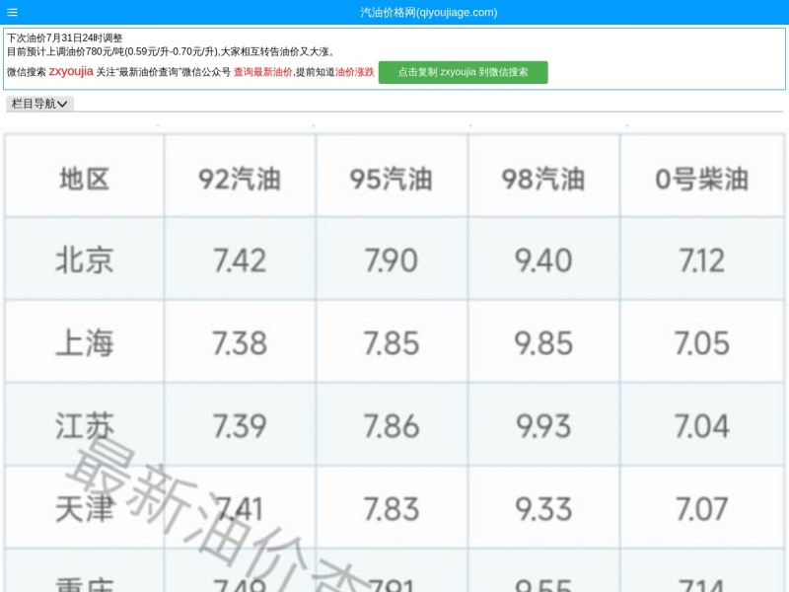Click Jiangsu's 95 price 7.86

click(392, 426)
